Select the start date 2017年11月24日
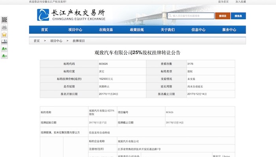This screenshot has height=157, width=276. pyautogui.click(x=108, y=94)
